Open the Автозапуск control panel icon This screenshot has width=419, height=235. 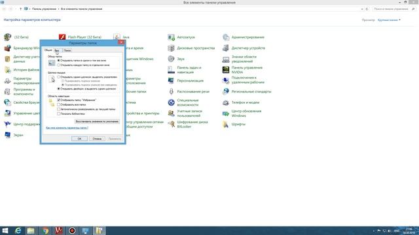tap(171, 37)
